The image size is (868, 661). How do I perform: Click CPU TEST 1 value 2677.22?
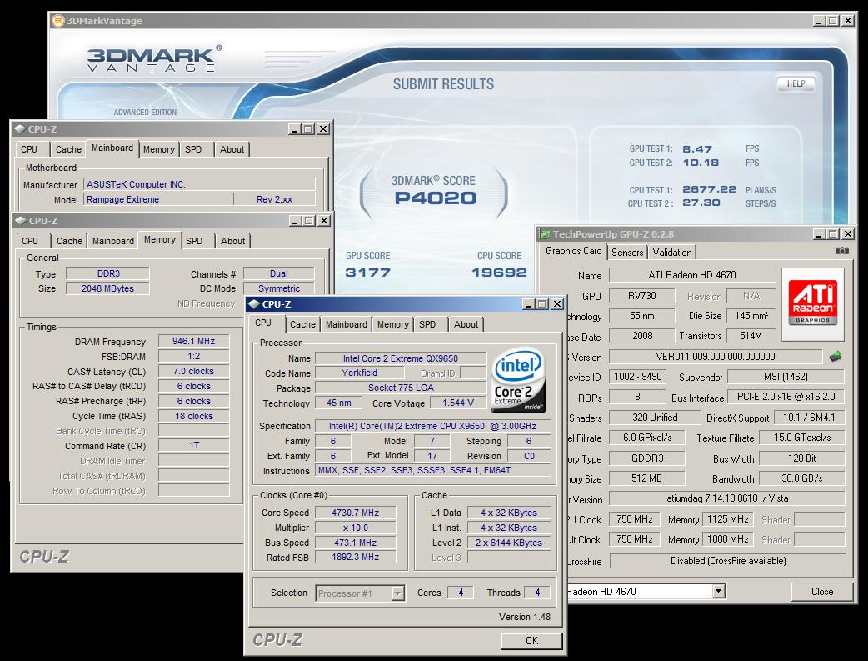(x=709, y=189)
